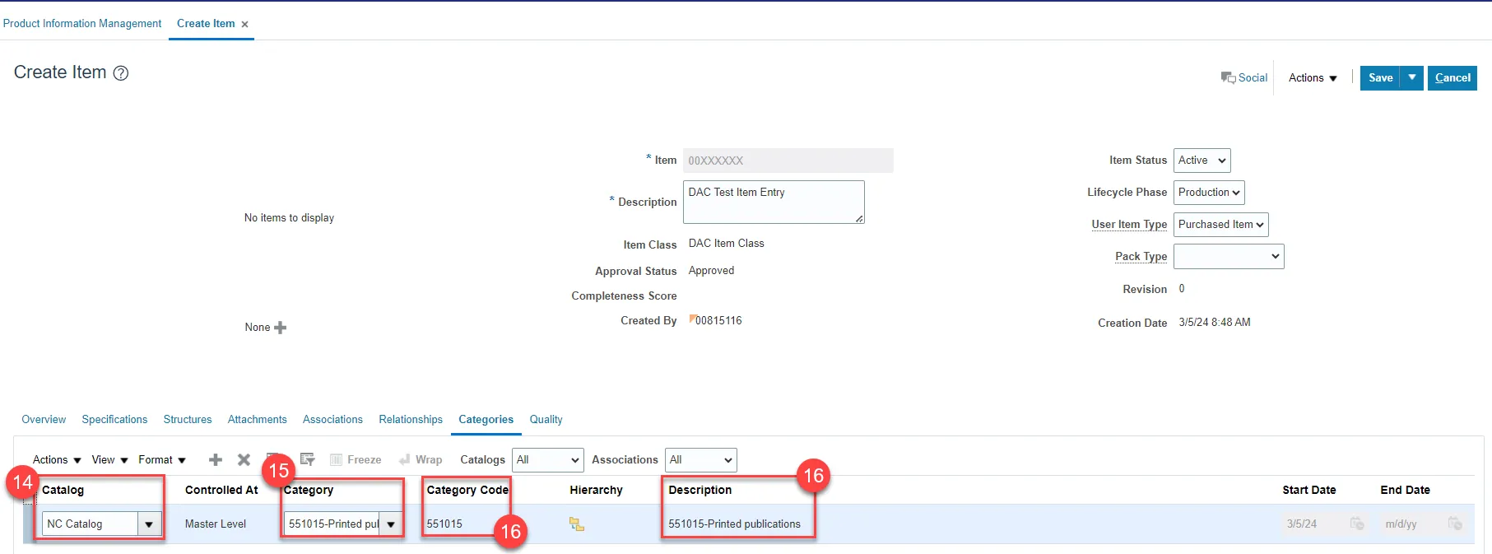Screen dimensions: 1492x554
Task: Open the Start Date calendar picker icon
Action: (1357, 524)
